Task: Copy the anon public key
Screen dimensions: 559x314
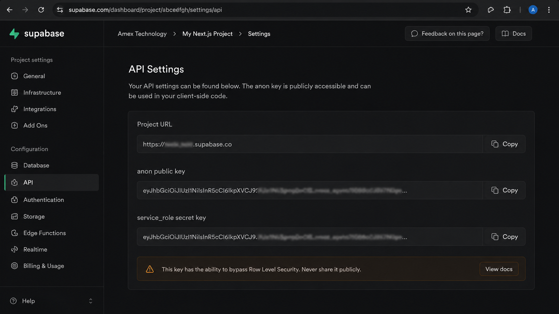Action: [504, 190]
